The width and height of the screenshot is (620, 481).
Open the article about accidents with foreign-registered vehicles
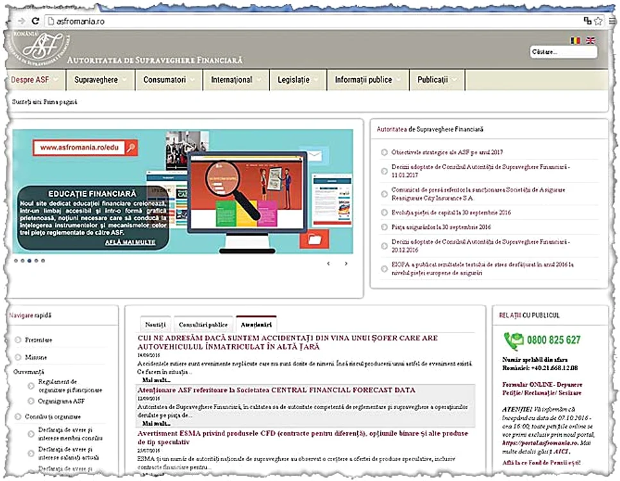288,342
